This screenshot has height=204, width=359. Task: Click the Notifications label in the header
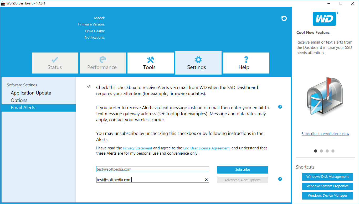95,38
